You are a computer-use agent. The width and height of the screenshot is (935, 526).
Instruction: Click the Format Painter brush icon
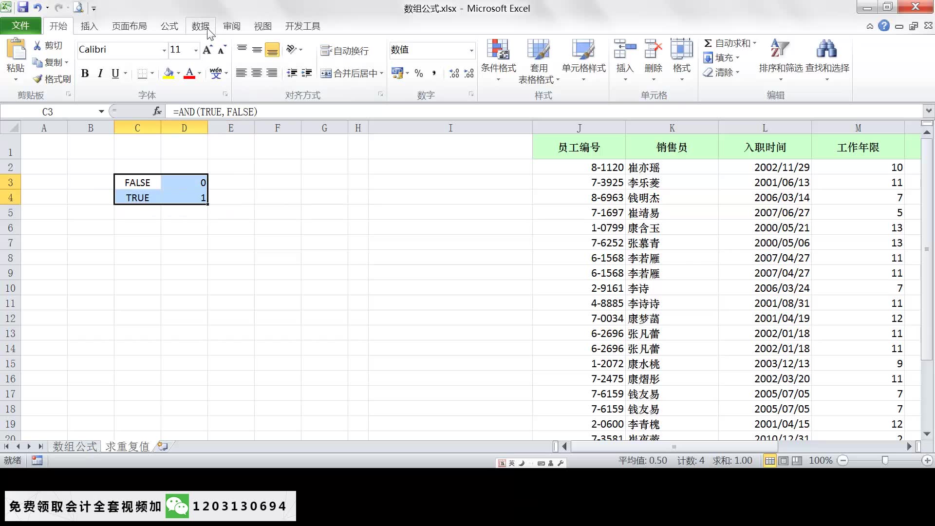coord(38,79)
